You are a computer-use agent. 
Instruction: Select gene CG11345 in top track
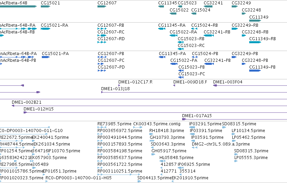point(161,6)
